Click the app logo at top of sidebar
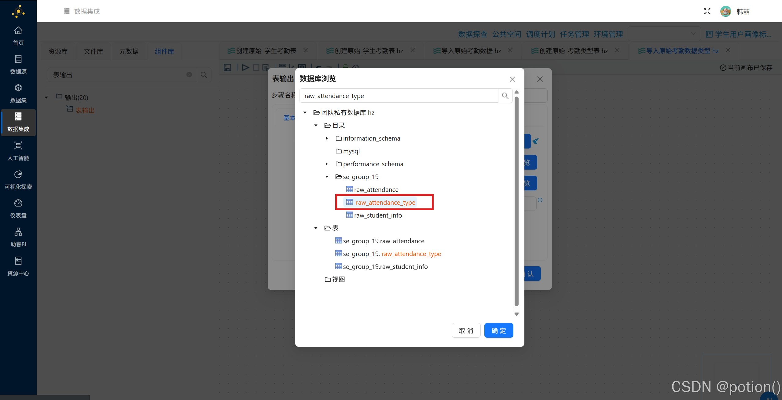The image size is (782, 400). click(x=18, y=12)
